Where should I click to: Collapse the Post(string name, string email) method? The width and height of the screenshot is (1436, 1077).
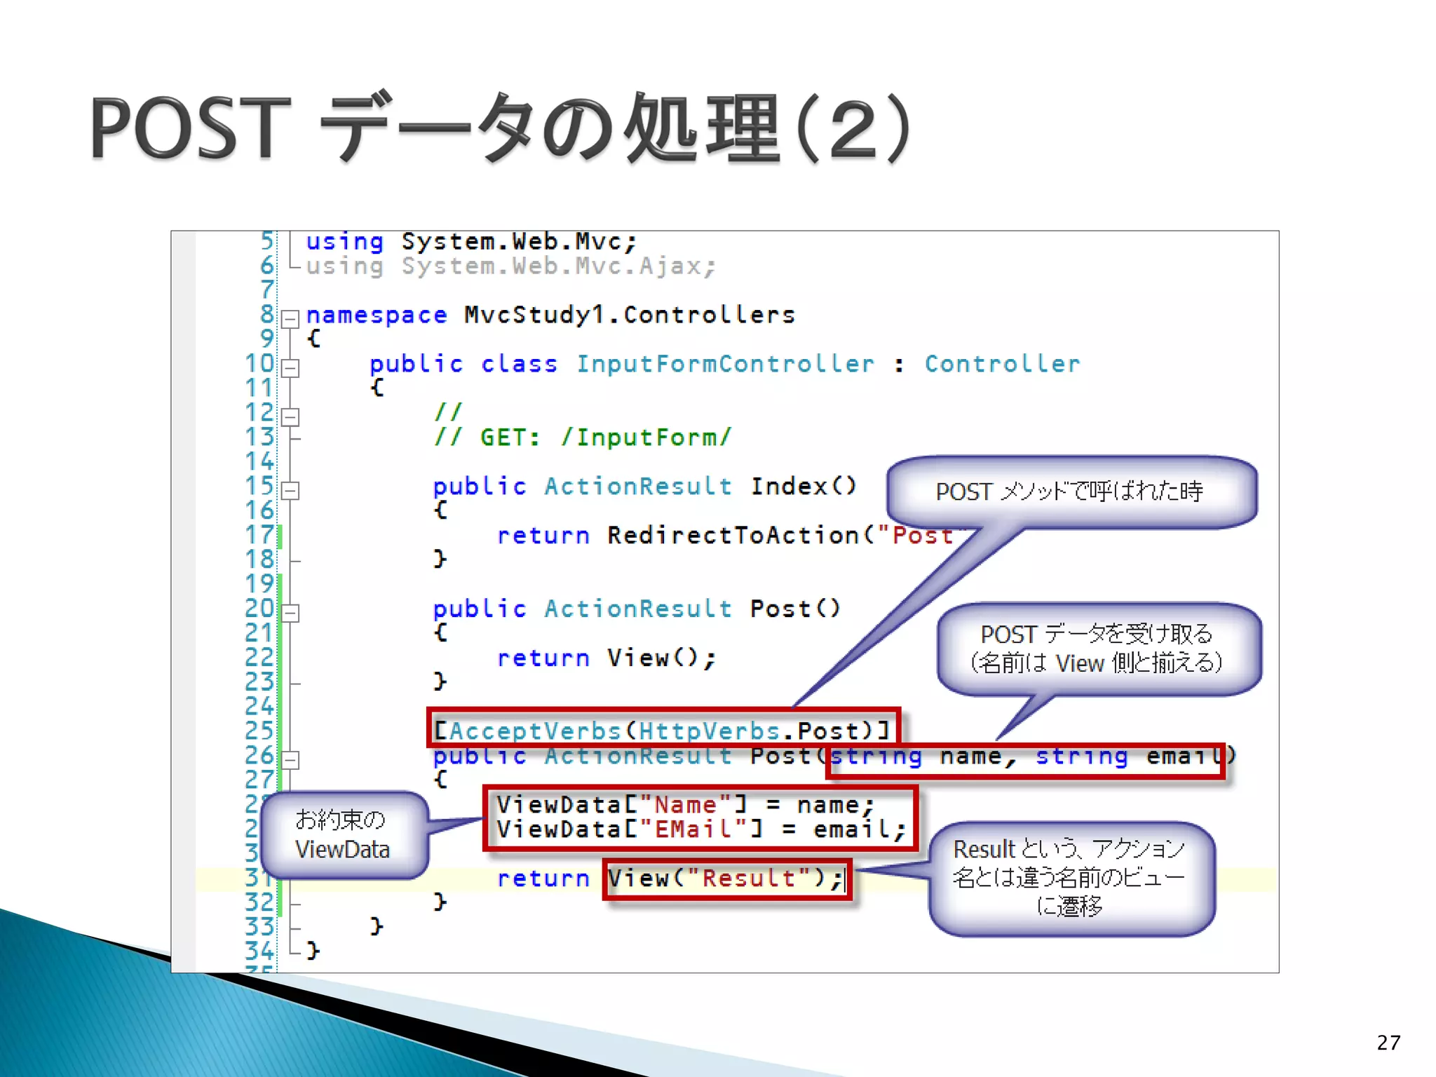tap(290, 760)
